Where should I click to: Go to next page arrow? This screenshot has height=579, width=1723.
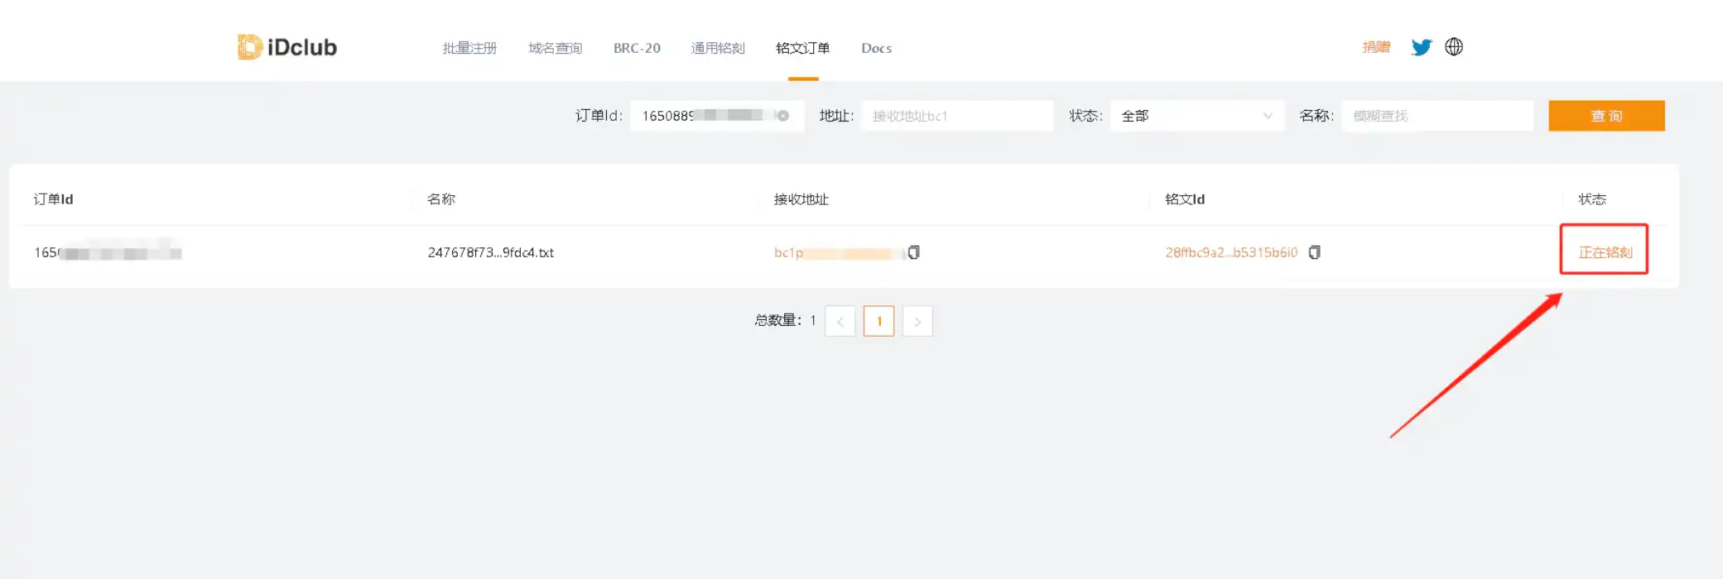(x=917, y=321)
